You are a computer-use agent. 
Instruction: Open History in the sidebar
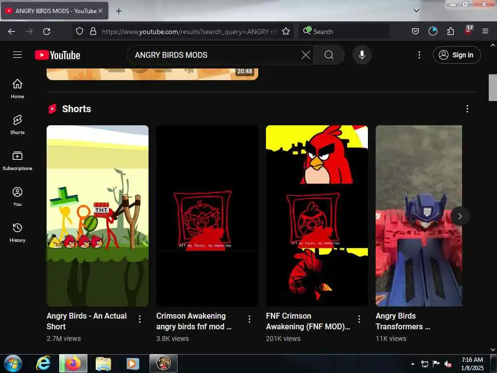[x=17, y=233]
